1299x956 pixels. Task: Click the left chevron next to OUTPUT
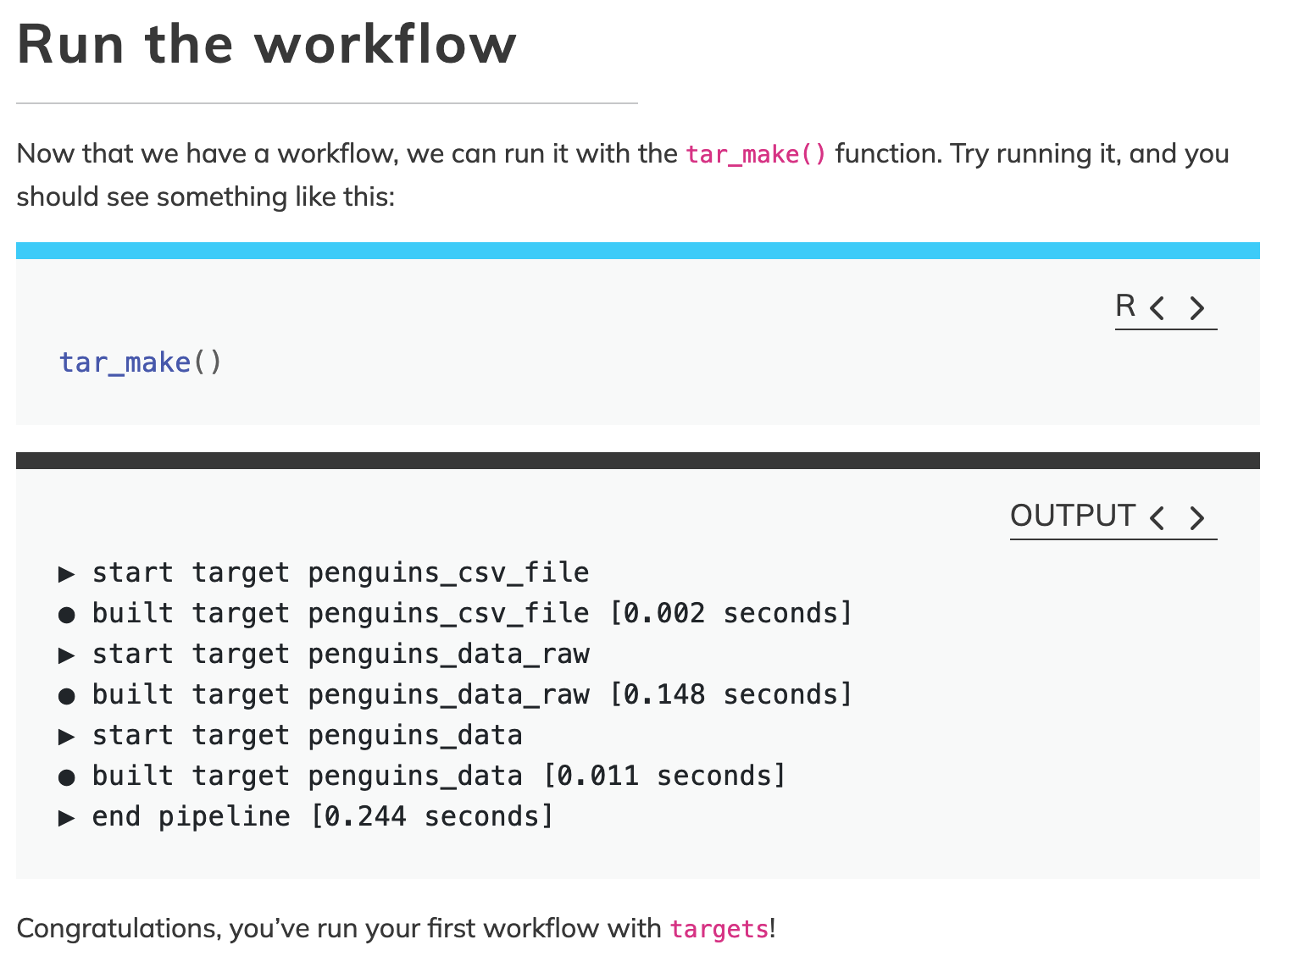pos(1157,517)
